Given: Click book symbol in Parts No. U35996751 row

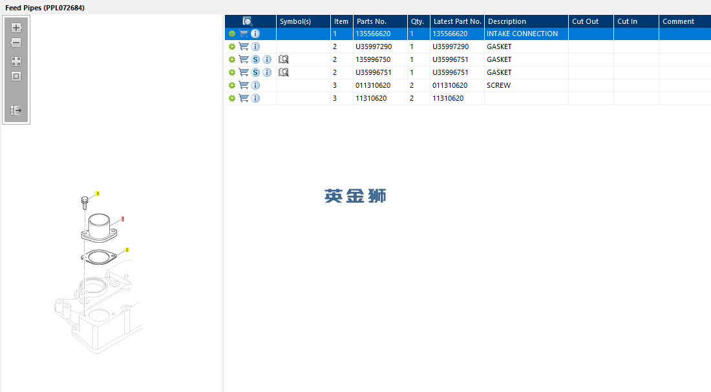Looking at the screenshot, I should [x=283, y=72].
